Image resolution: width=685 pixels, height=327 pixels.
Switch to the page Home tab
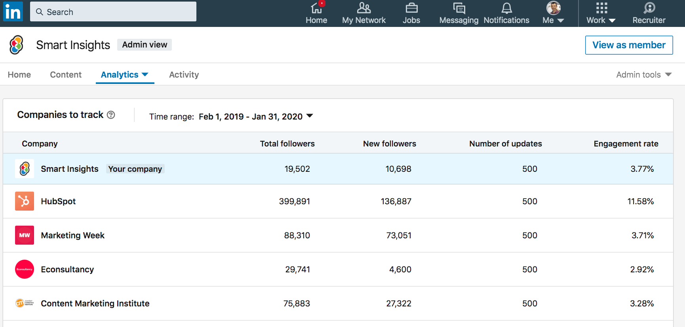point(19,74)
